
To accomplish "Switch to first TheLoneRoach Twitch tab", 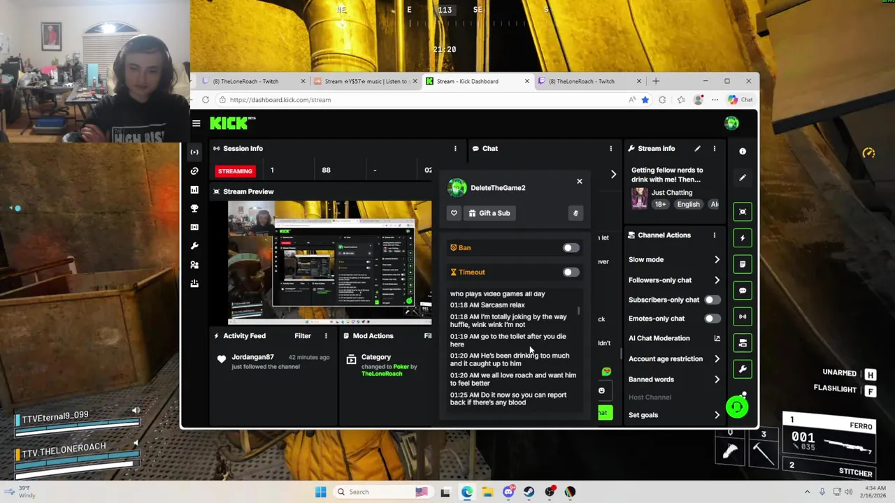I will [x=252, y=81].
